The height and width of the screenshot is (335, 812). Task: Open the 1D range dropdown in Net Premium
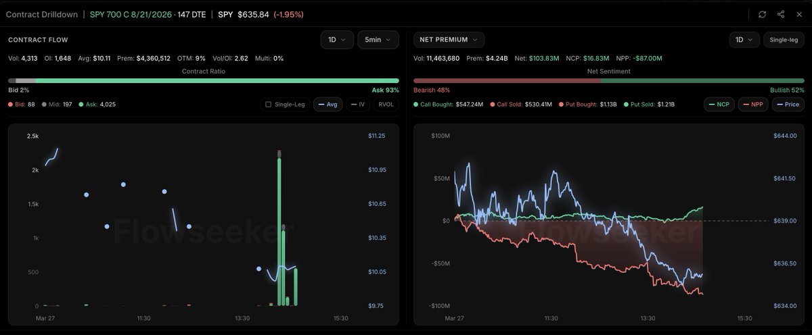pyautogui.click(x=743, y=40)
